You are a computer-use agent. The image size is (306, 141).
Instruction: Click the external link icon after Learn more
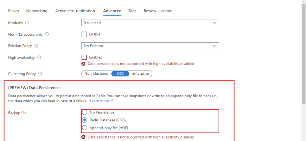(x=111, y=101)
